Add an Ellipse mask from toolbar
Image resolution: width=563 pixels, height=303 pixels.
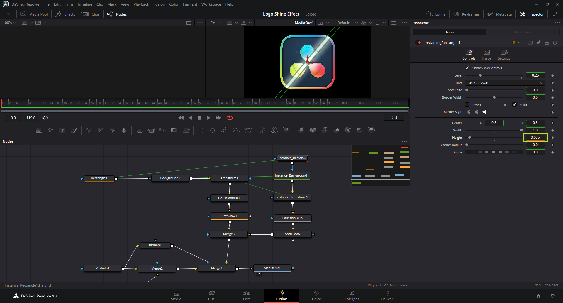tap(213, 130)
